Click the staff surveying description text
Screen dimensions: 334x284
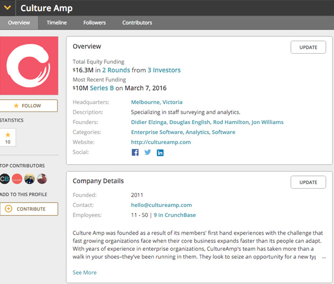(x=186, y=112)
